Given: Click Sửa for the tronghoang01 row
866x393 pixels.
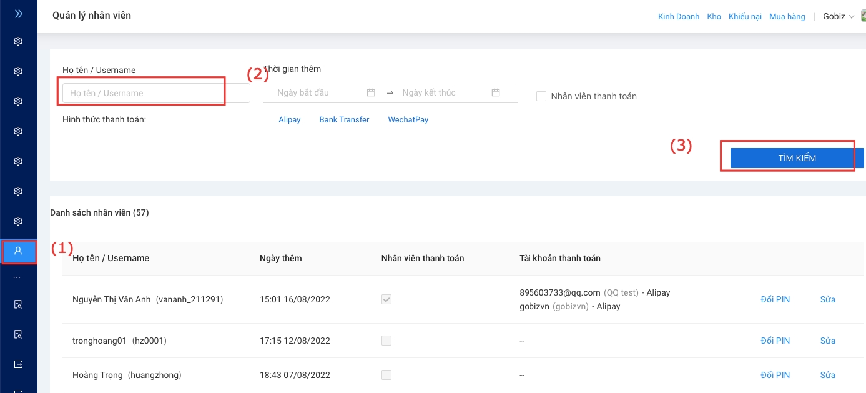Looking at the screenshot, I should 827,341.
